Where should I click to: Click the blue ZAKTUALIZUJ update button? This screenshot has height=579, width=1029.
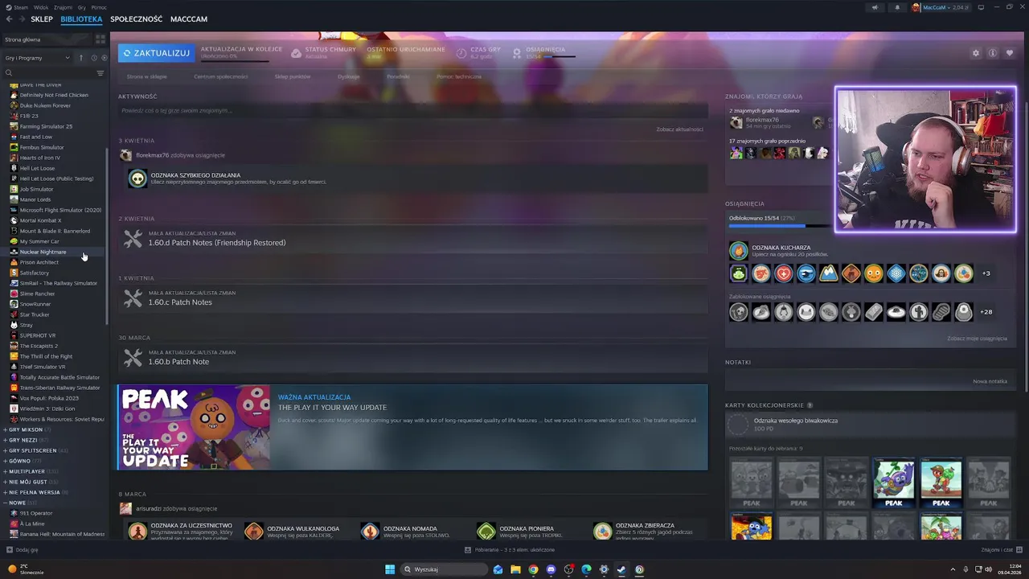(x=156, y=53)
